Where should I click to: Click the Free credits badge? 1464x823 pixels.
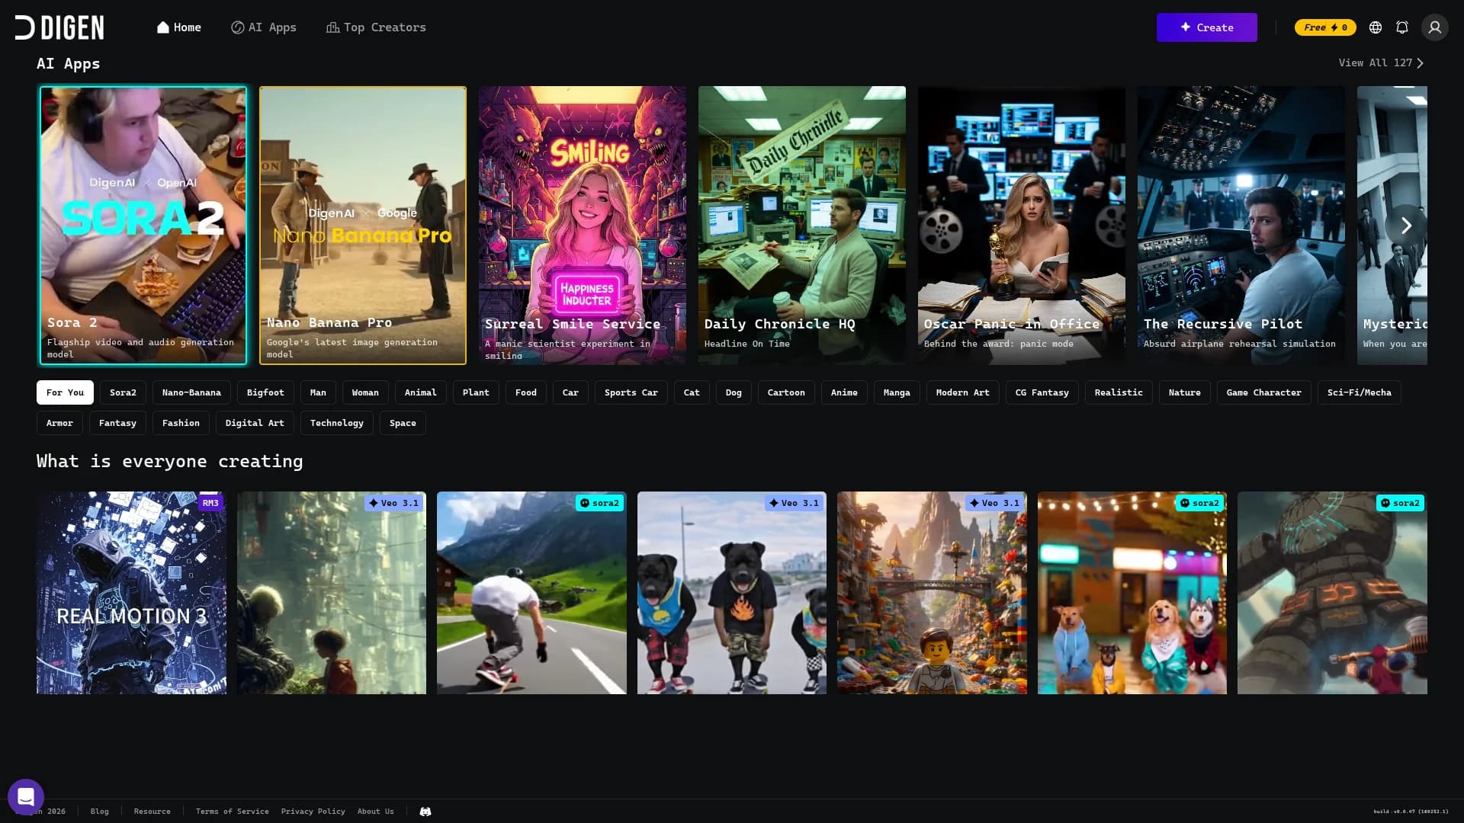pyautogui.click(x=1325, y=27)
